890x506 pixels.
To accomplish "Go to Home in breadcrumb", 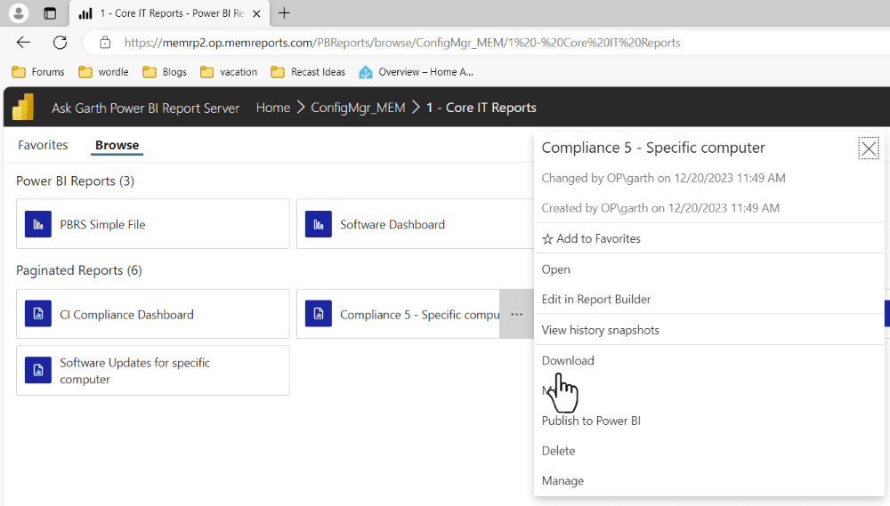I will tap(273, 108).
